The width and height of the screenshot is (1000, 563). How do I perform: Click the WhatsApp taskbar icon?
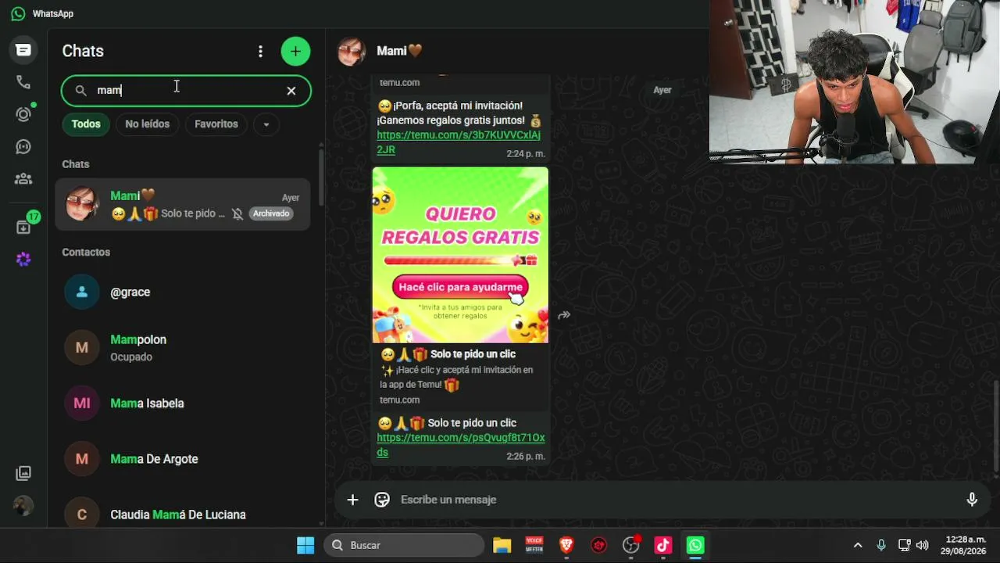coord(695,545)
